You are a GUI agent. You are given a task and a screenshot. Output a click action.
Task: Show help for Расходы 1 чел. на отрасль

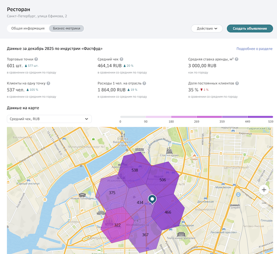tap(145, 83)
